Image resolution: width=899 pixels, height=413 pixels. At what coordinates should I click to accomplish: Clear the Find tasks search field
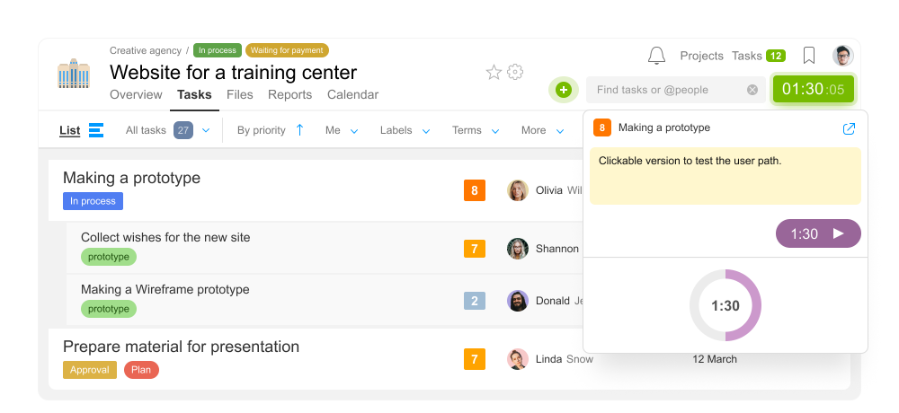[752, 90]
